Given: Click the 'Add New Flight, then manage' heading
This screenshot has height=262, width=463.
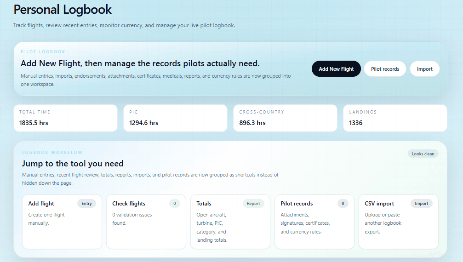Looking at the screenshot, I should [x=140, y=63].
